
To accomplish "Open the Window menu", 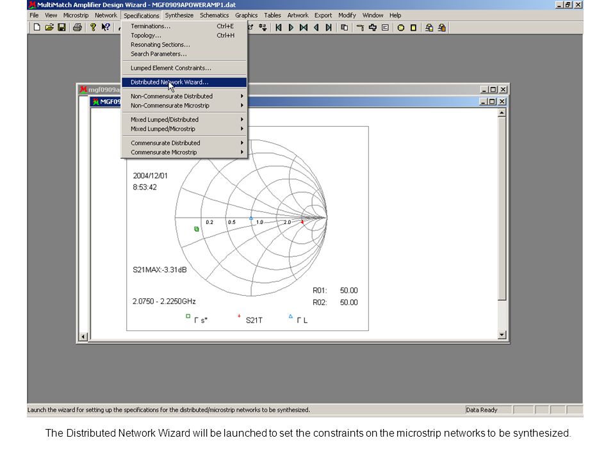I will 373,15.
